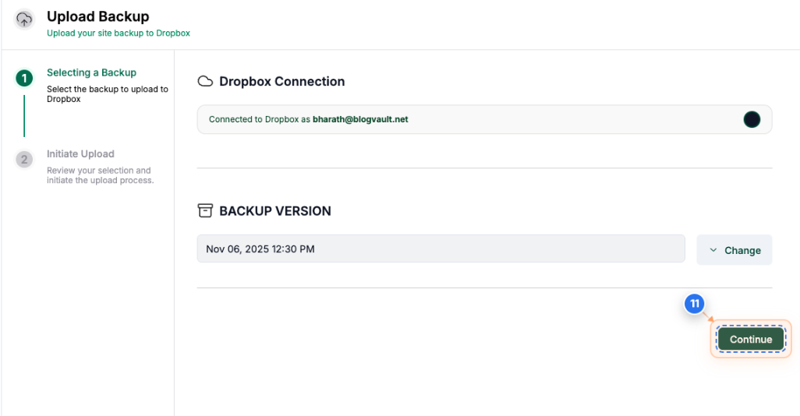Open the Initiate Upload step
This screenshot has width=800, height=416.
click(80, 154)
